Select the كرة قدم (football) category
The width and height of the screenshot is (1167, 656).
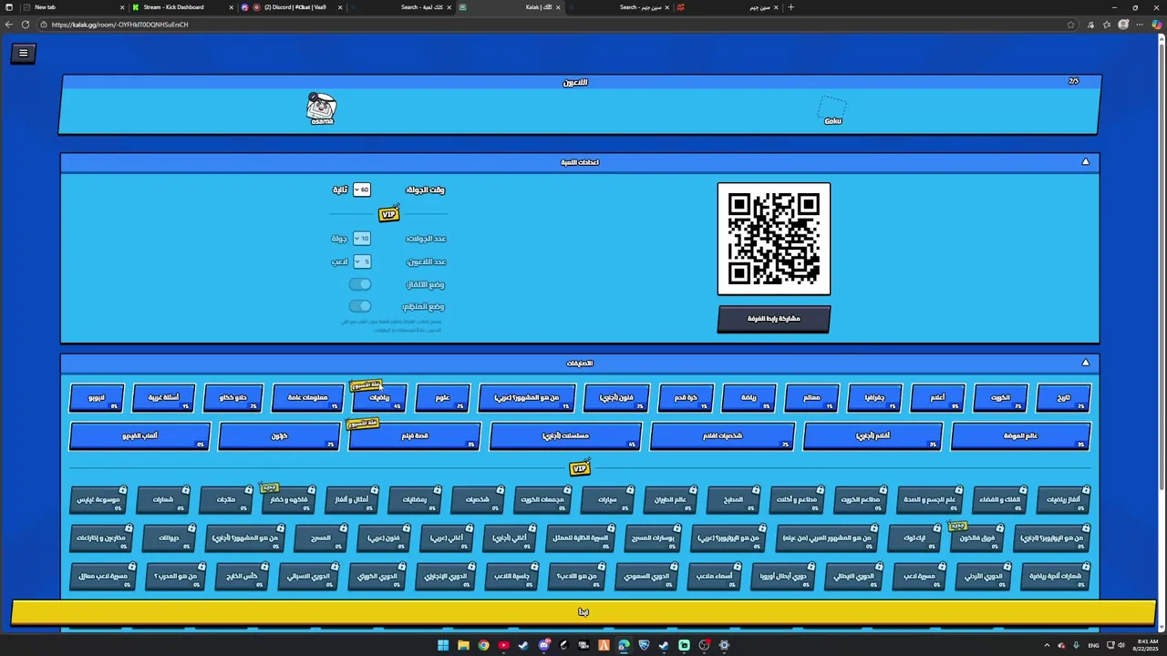(685, 397)
